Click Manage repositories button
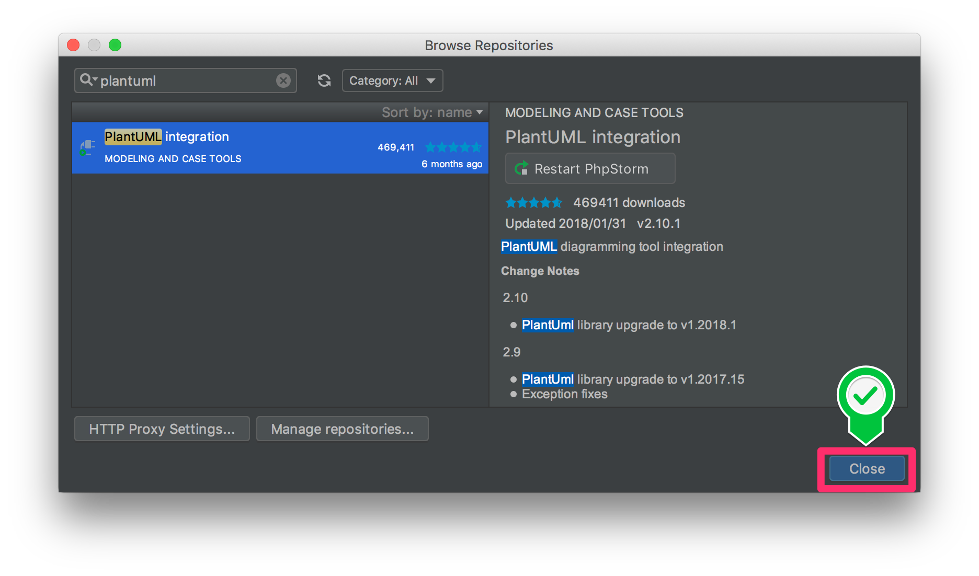The height and width of the screenshot is (576, 979). tap(342, 429)
